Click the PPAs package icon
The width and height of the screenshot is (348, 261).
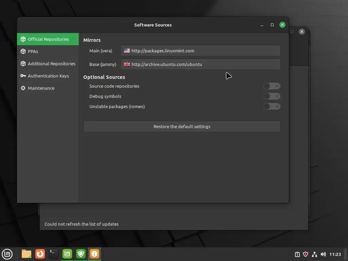coord(23,51)
